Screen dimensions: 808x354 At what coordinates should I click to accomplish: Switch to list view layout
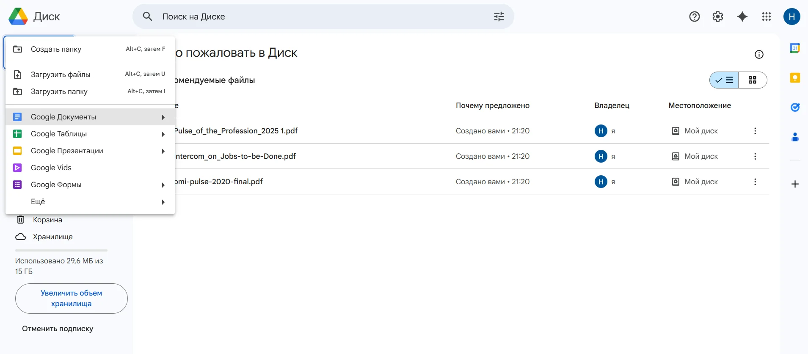tap(724, 80)
